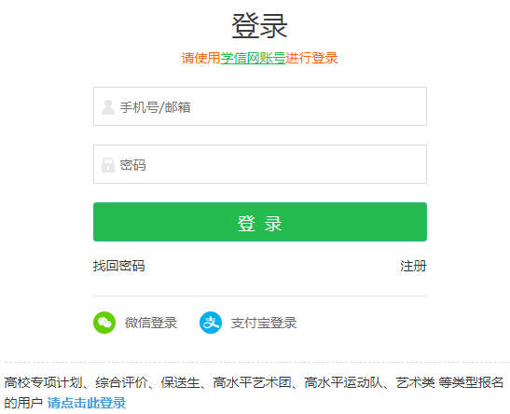The height and width of the screenshot is (414, 510).
Task: Click the blue Alipay 支 icon
Action: [211, 323]
